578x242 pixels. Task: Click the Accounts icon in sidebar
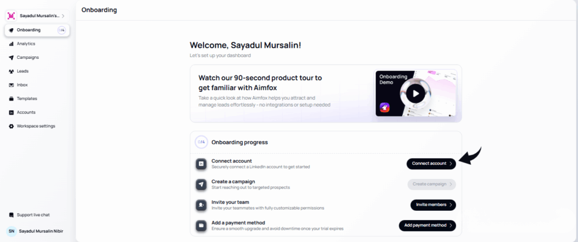click(x=11, y=112)
